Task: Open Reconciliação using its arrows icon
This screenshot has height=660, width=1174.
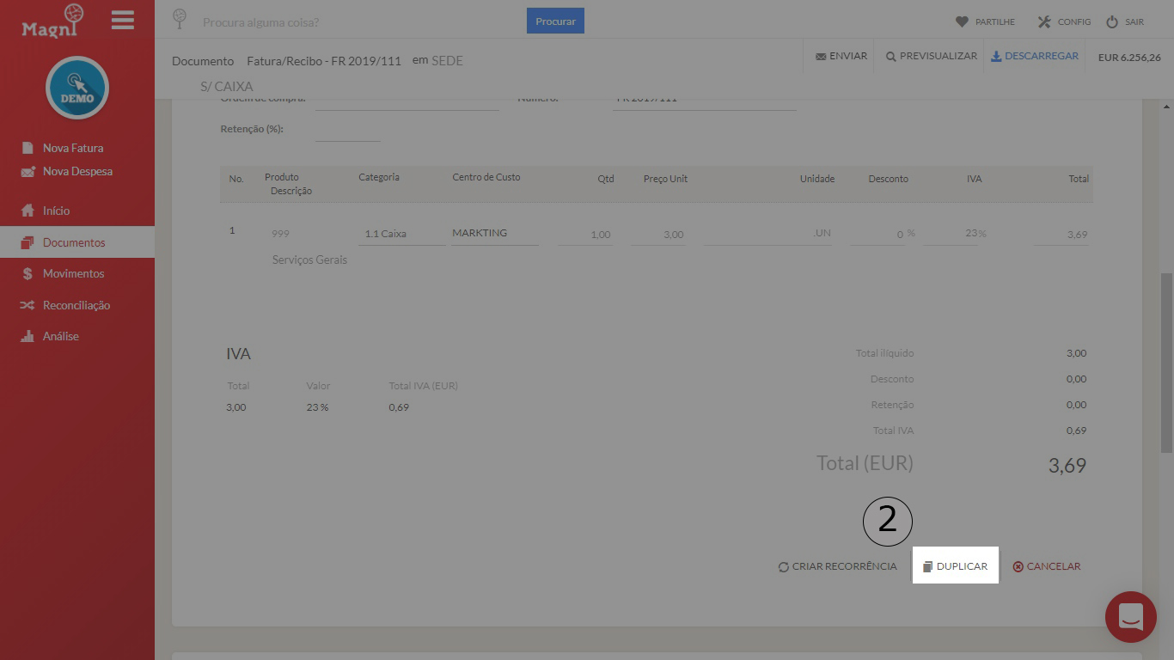Action: point(28,304)
